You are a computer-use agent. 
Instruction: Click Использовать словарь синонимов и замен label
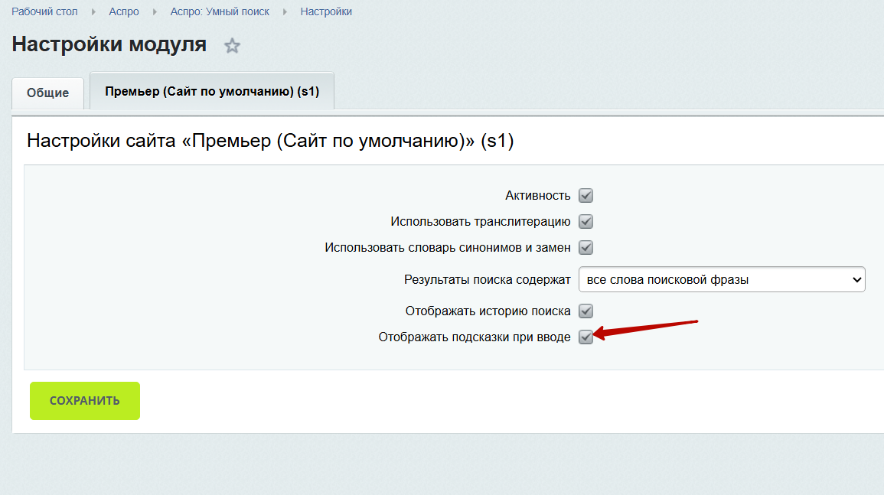coord(448,248)
